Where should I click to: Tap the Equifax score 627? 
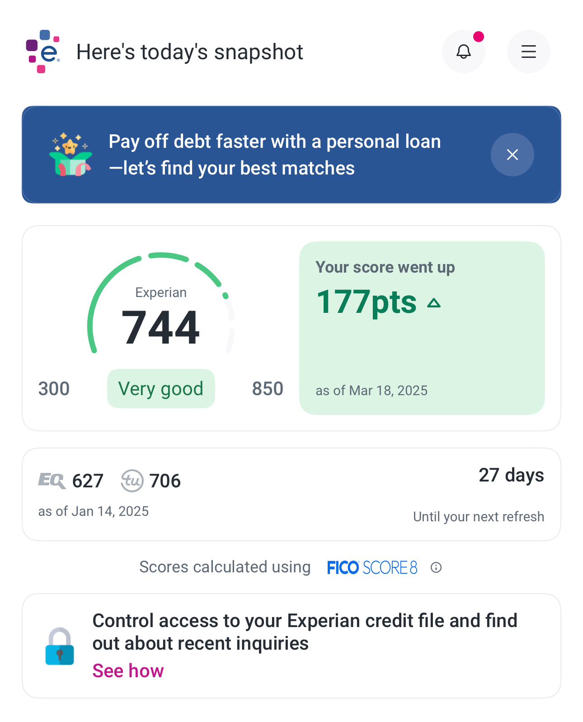(88, 481)
